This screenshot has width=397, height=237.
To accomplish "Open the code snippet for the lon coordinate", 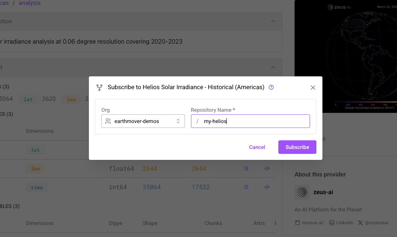I will (267, 169).
